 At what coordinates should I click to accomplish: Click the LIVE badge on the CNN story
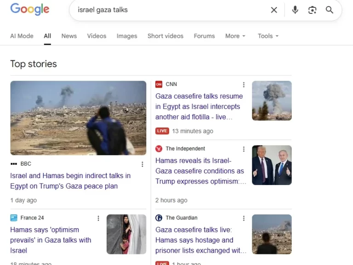162,131
